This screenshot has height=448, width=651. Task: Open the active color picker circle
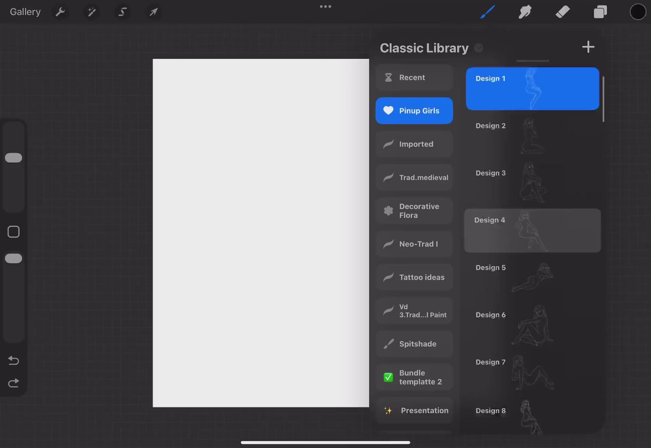638,12
